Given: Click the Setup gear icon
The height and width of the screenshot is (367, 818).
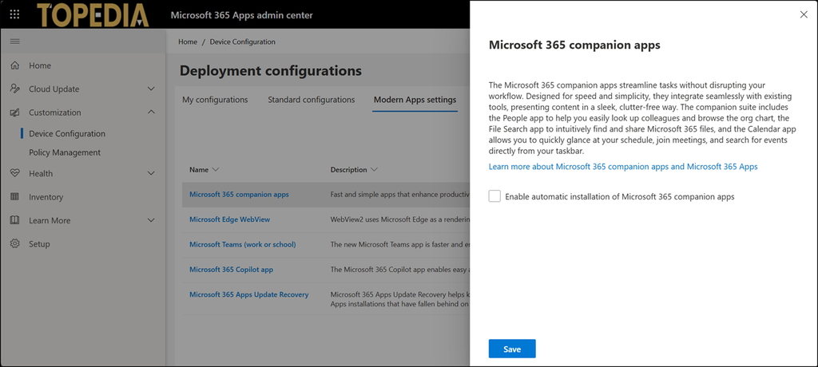Looking at the screenshot, I should coord(14,244).
